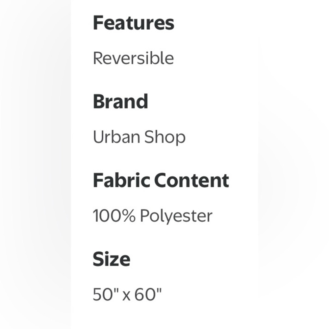Image resolution: width=329 pixels, height=329 pixels.
Task: Click the x between the dimensions
Action: (126, 295)
